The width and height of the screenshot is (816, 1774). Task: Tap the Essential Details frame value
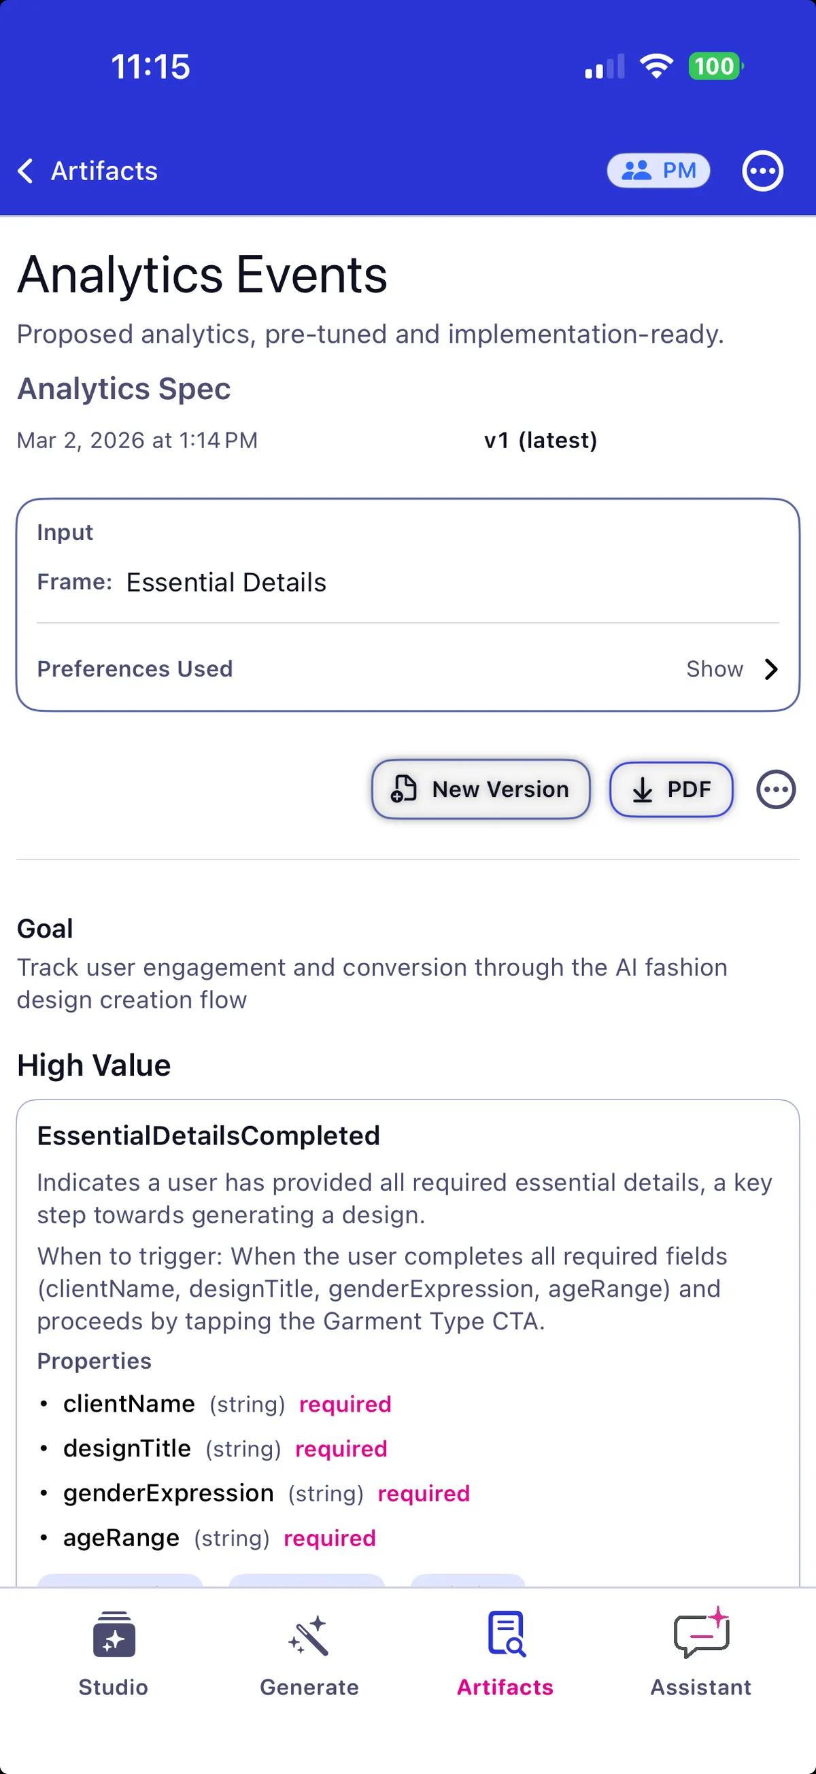(226, 583)
